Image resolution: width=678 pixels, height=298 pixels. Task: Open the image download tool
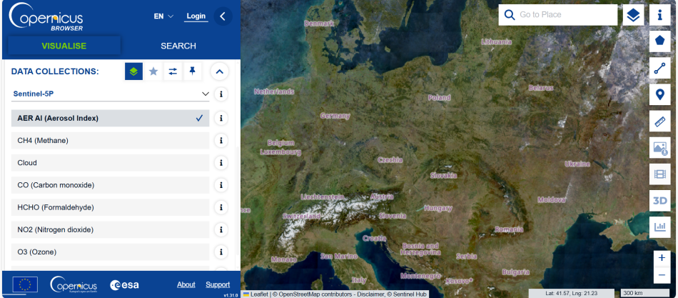click(x=659, y=148)
